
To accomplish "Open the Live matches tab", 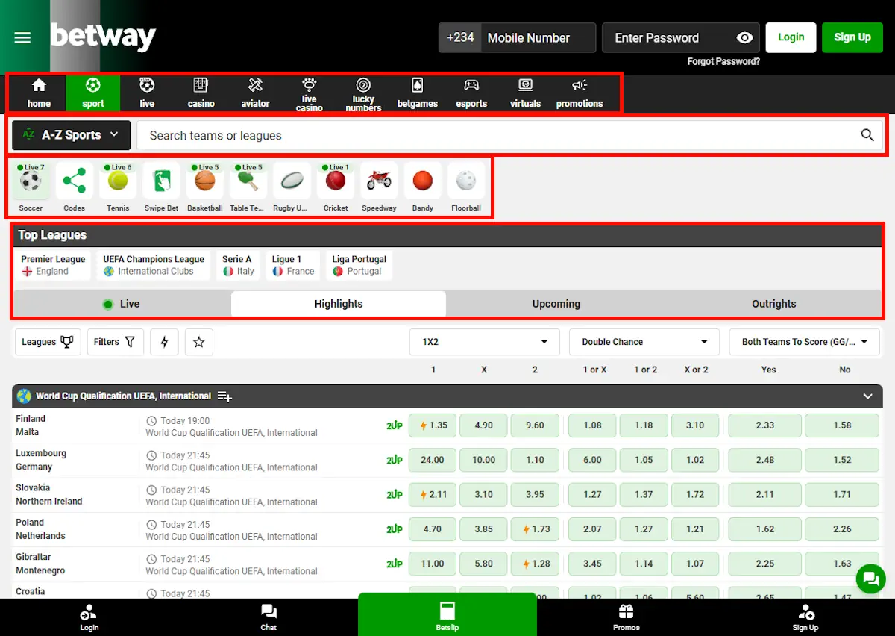I will (121, 304).
